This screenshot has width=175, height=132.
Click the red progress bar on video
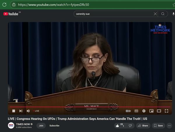(x=87, y=107)
